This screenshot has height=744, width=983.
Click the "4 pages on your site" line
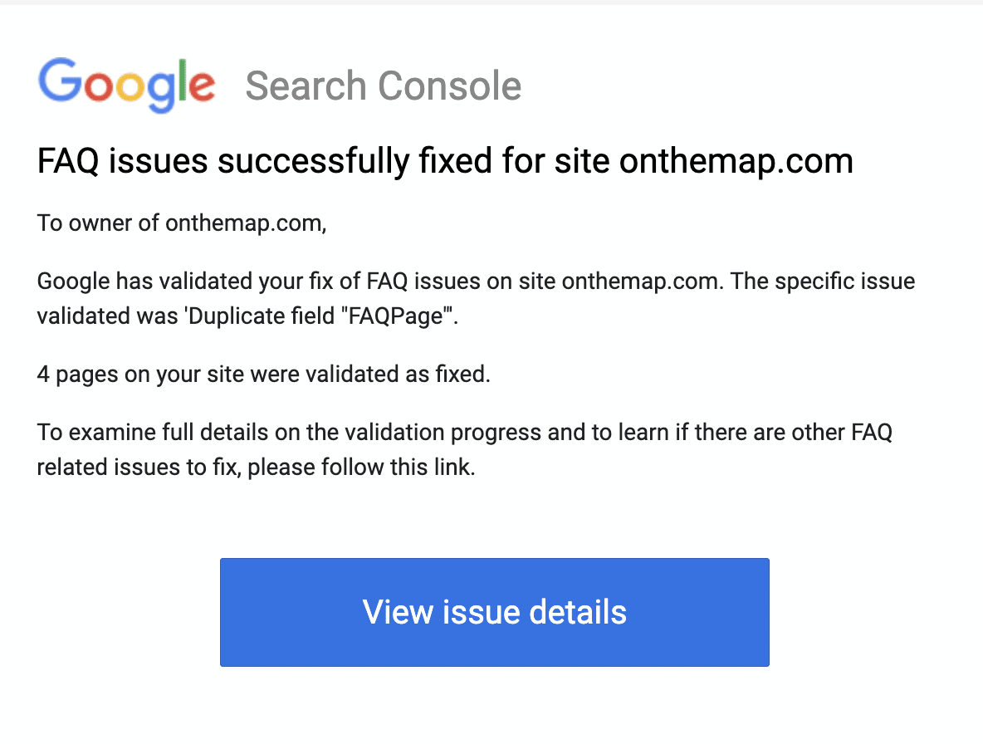pos(263,374)
